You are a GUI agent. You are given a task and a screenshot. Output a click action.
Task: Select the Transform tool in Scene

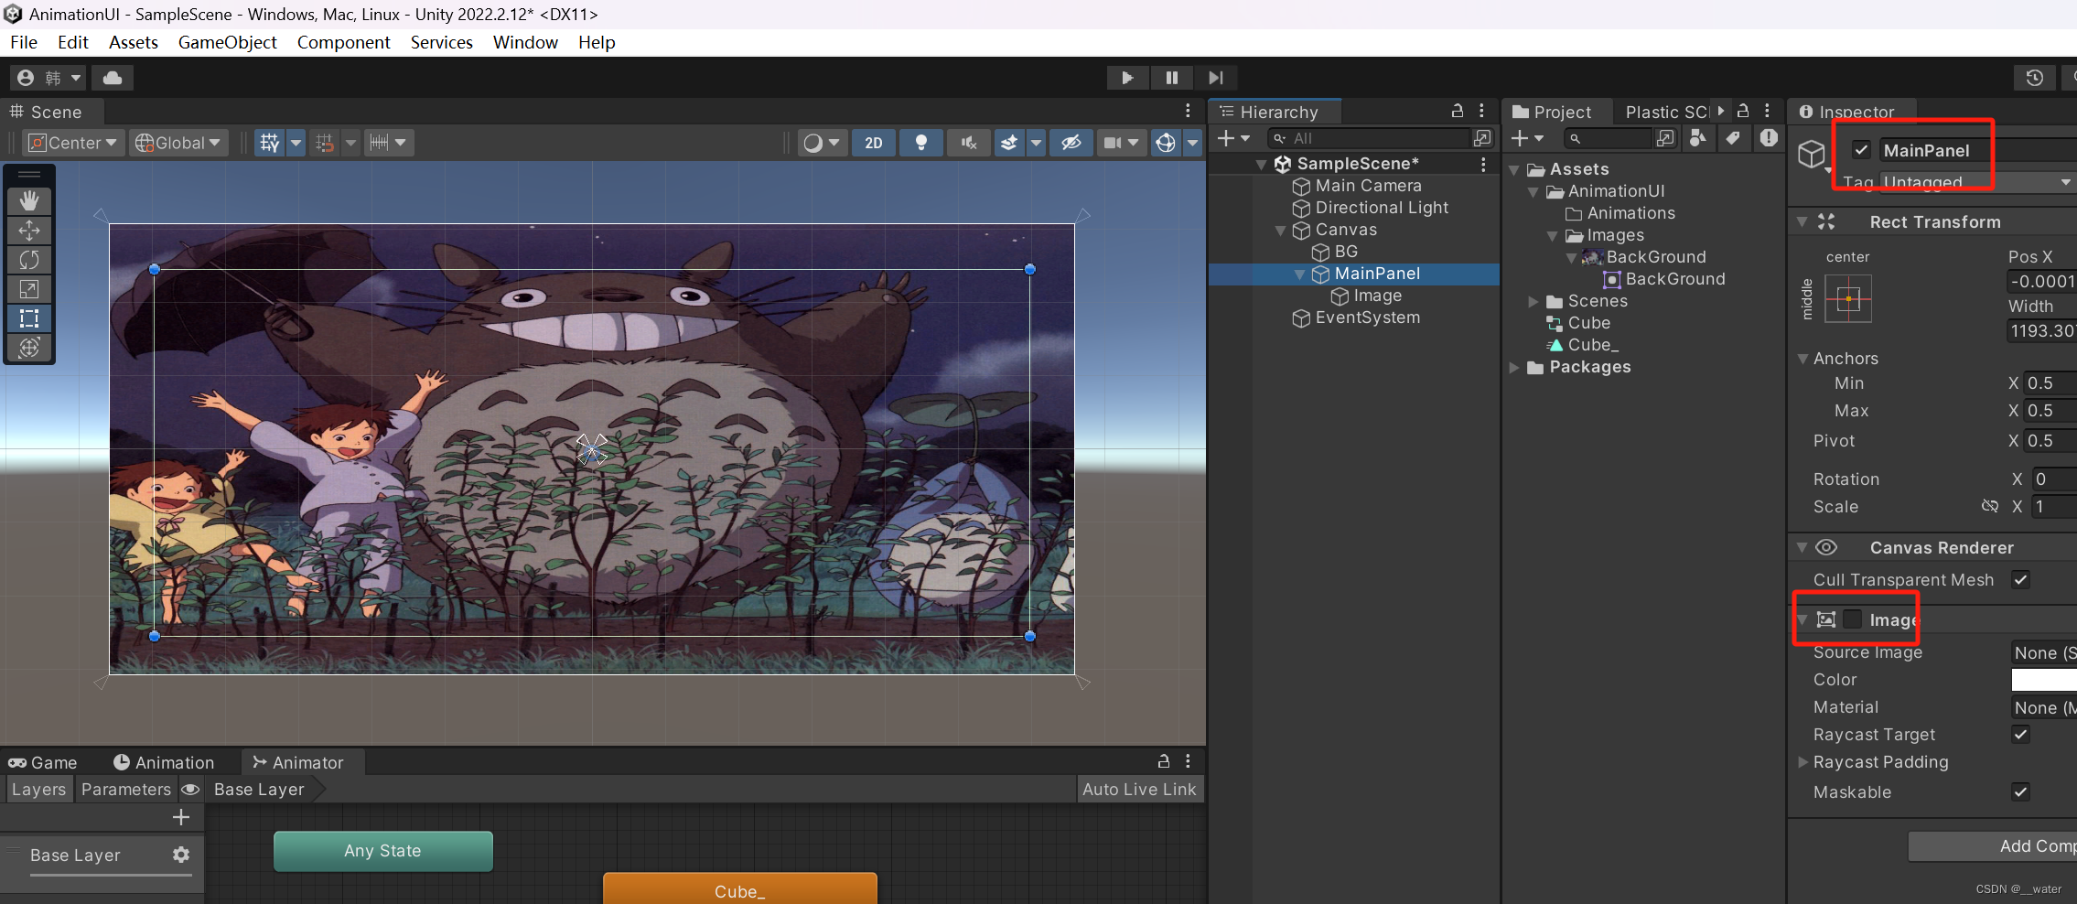[x=29, y=348]
